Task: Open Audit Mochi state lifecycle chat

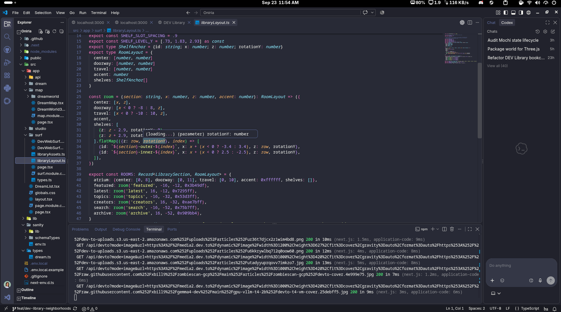Action: [520, 40]
